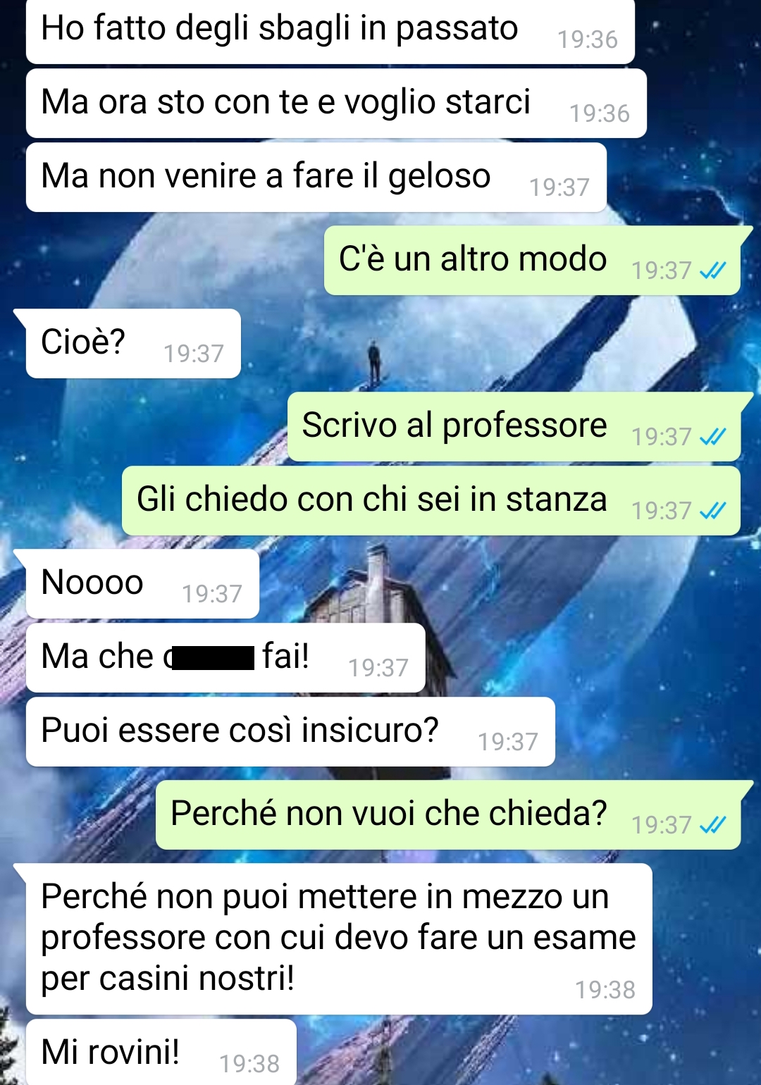Viewport: 761px width, 1085px height.
Task: Tap blue check marks on 'Scrivo al professore'
Action: 712,437
